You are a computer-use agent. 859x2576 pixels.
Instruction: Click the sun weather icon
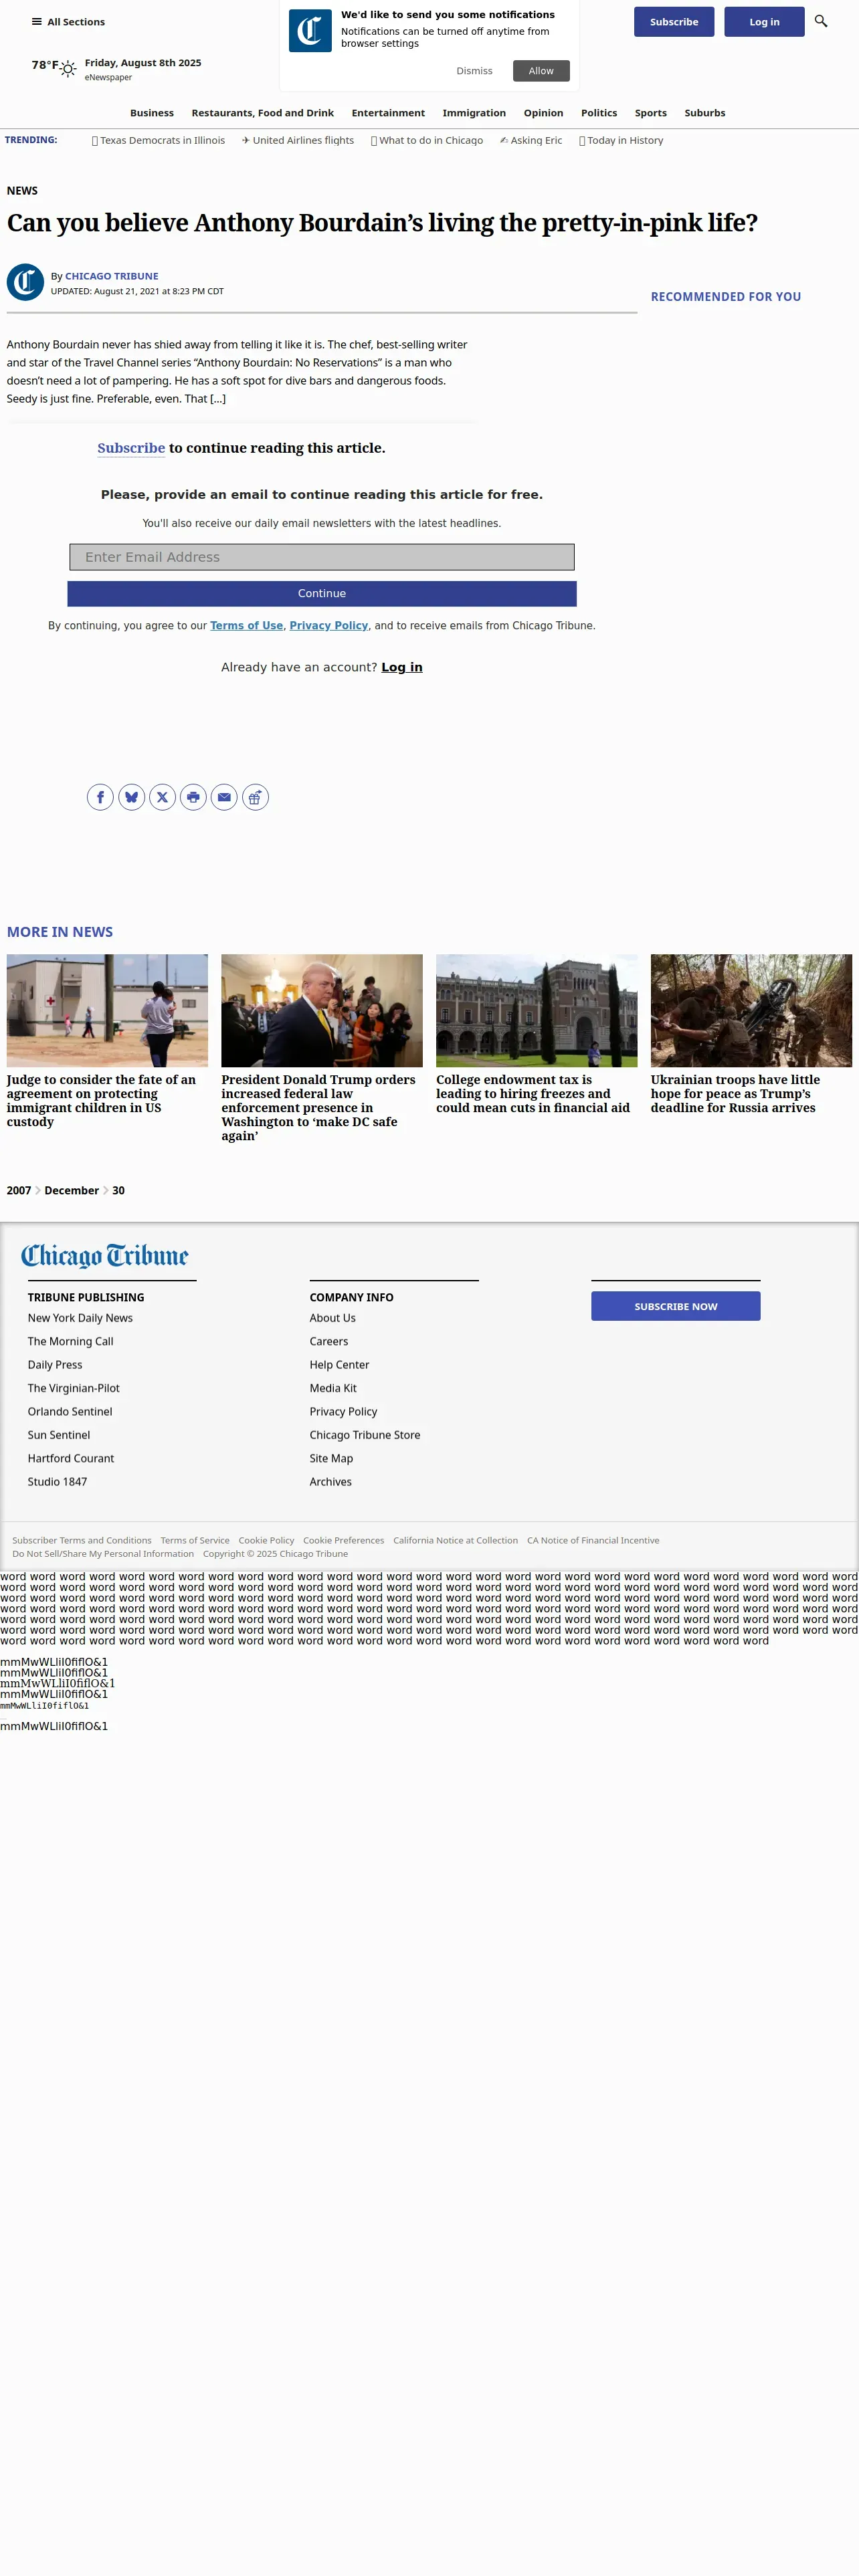point(68,69)
